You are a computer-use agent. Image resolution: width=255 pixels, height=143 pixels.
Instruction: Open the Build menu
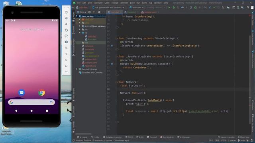point(132,3)
